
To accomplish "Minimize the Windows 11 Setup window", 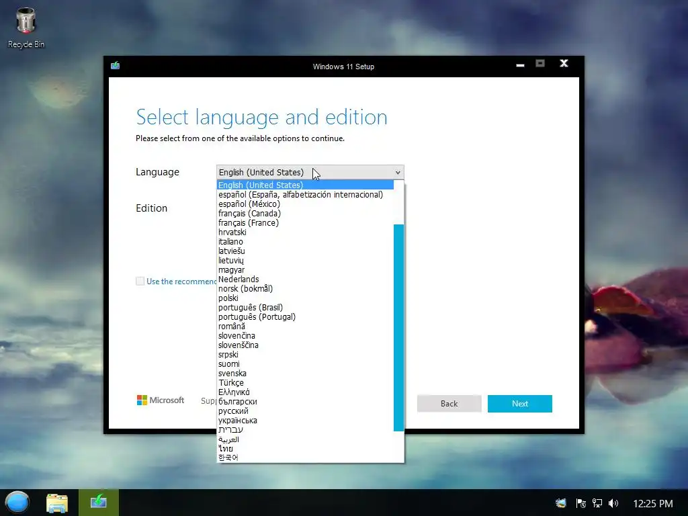I will (521, 65).
